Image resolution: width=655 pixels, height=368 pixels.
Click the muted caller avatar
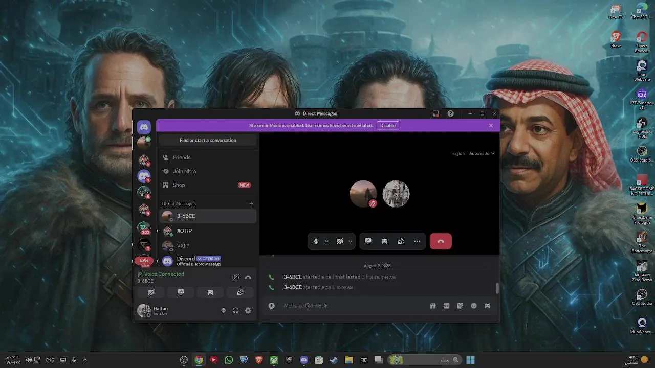pyautogui.click(x=363, y=194)
